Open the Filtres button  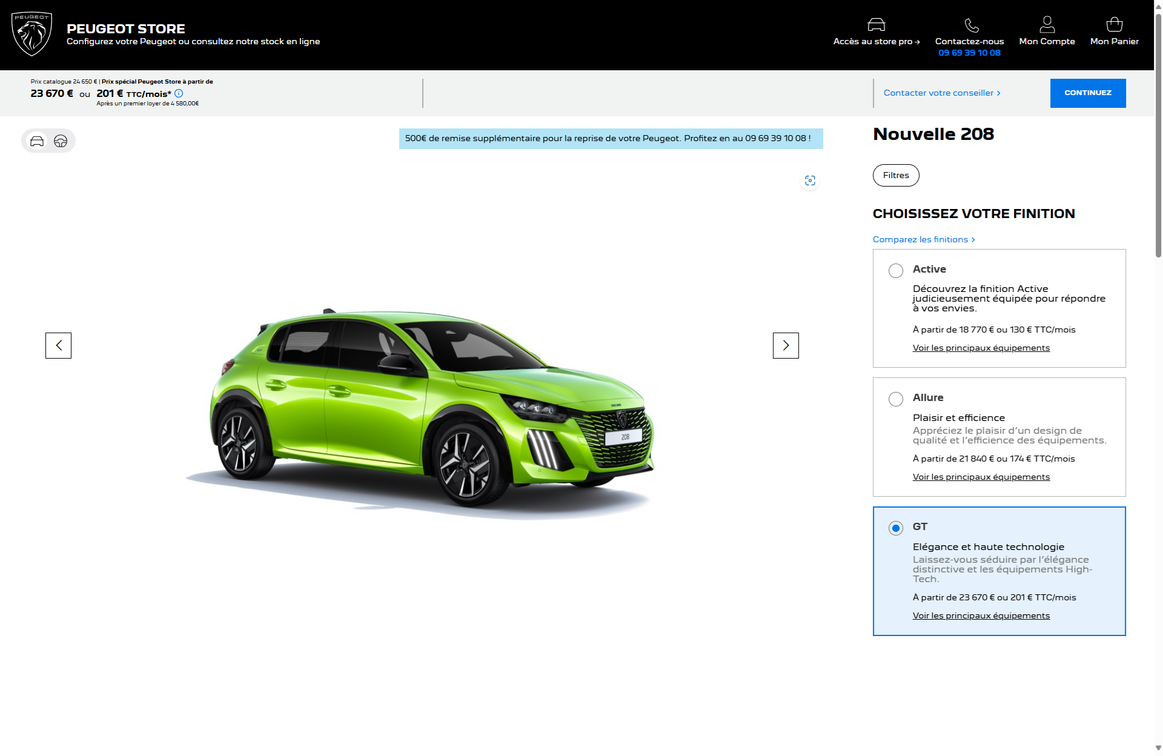pos(895,175)
